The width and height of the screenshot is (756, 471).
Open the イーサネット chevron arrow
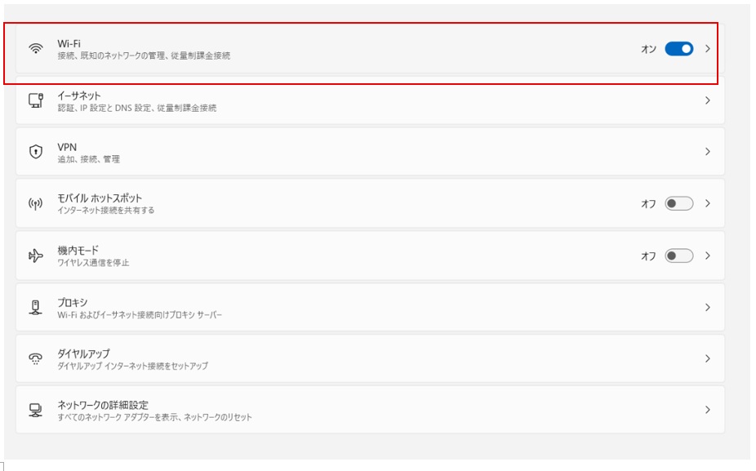(707, 100)
